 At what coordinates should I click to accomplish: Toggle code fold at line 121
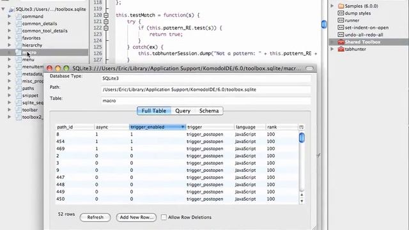point(106,22)
